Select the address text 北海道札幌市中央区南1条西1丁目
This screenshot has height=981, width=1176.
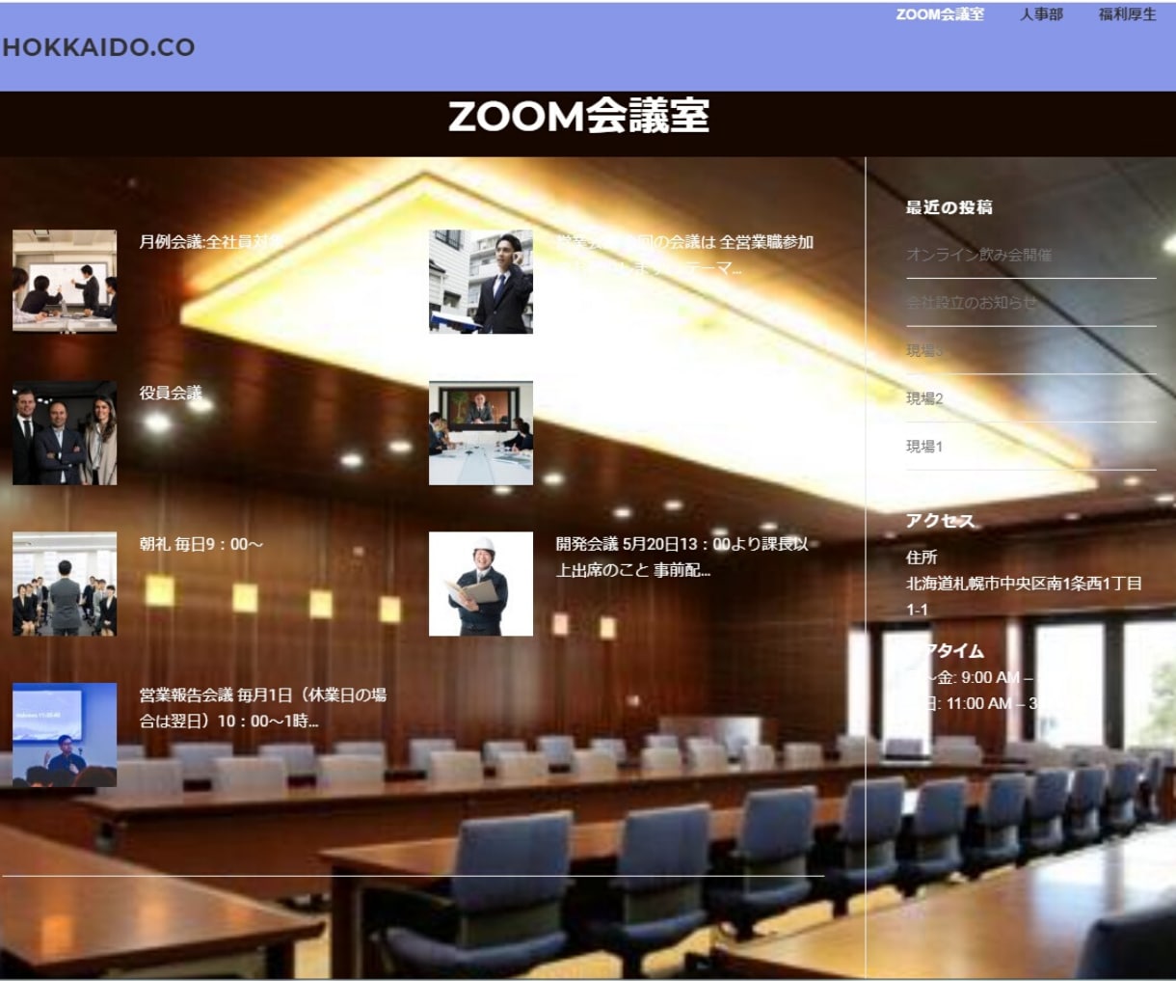(x=1024, y=584)
